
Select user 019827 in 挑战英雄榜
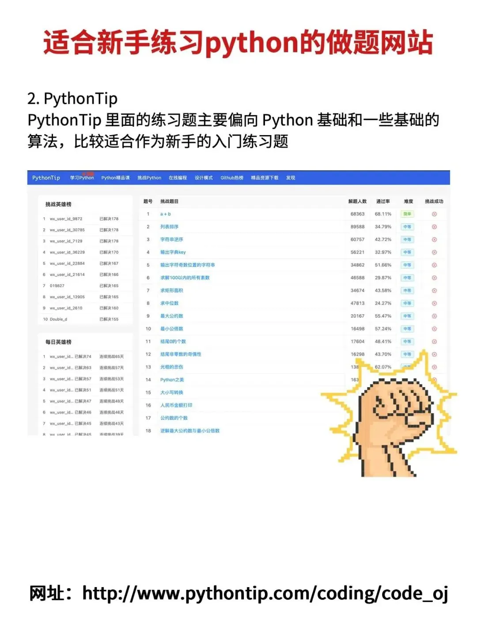[57, 286]
